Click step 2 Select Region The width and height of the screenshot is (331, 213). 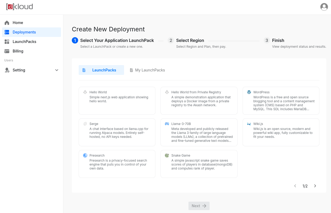pos(190,41)
